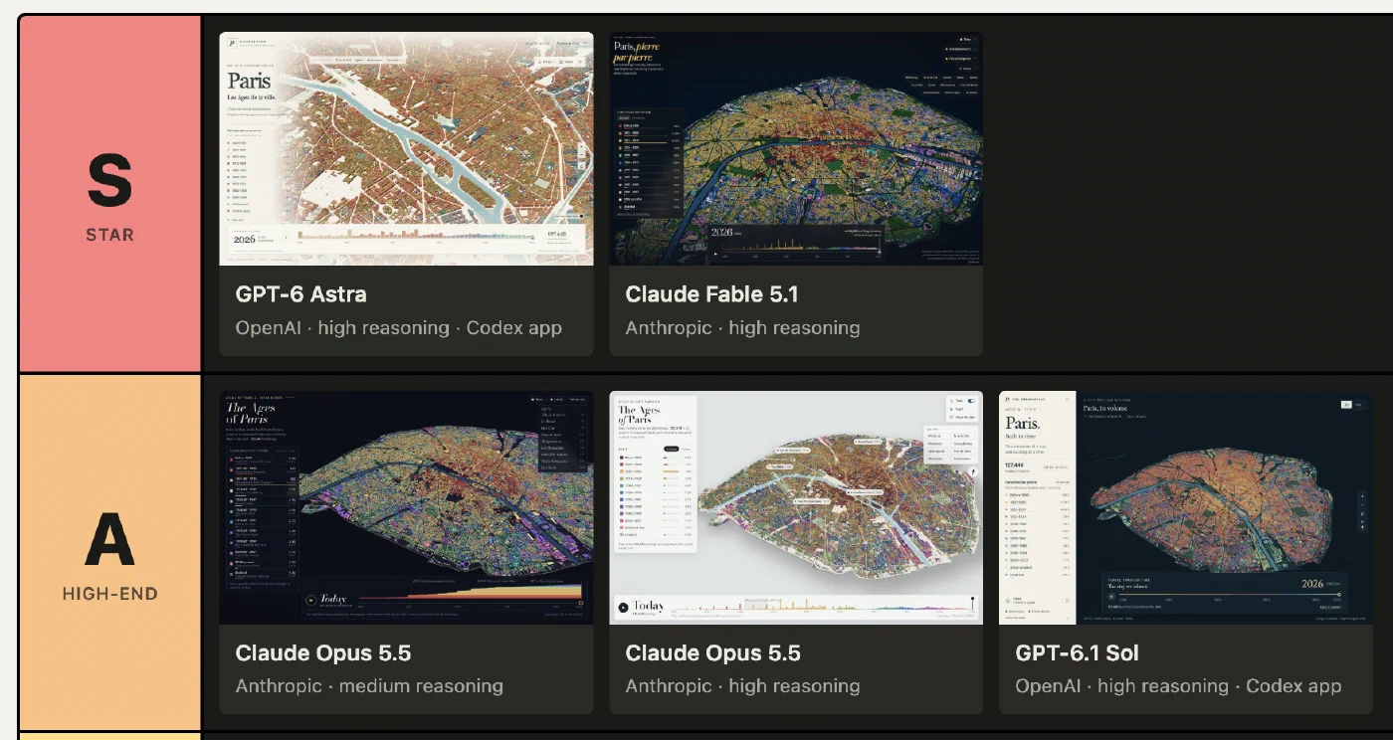Click Claude Opus 5.5 title above medium reasoning
The image size is (1393, 740).
(323, 653)
